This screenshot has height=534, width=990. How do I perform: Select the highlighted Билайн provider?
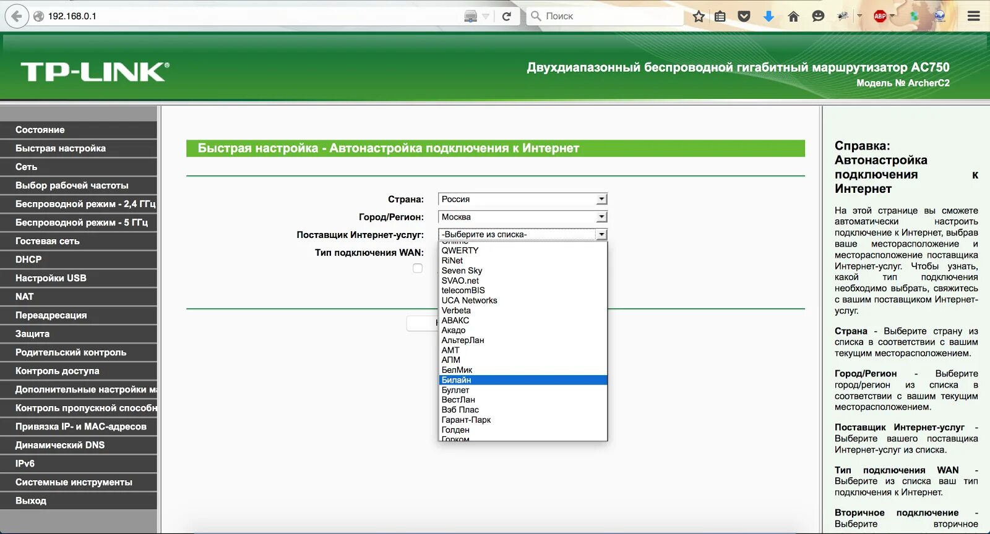(x=523, y=380)
